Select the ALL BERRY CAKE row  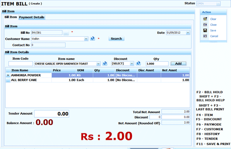click(x=98, y=80)
